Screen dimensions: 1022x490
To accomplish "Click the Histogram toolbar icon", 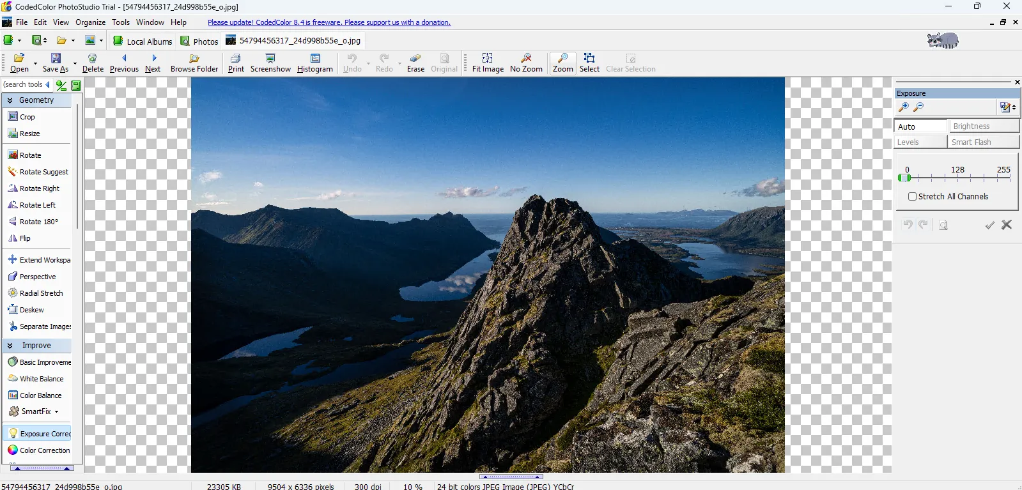I will (x=314, y=58).
